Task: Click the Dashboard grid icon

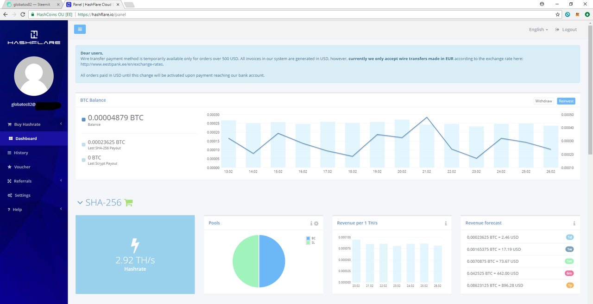Action: click(11, 138)
